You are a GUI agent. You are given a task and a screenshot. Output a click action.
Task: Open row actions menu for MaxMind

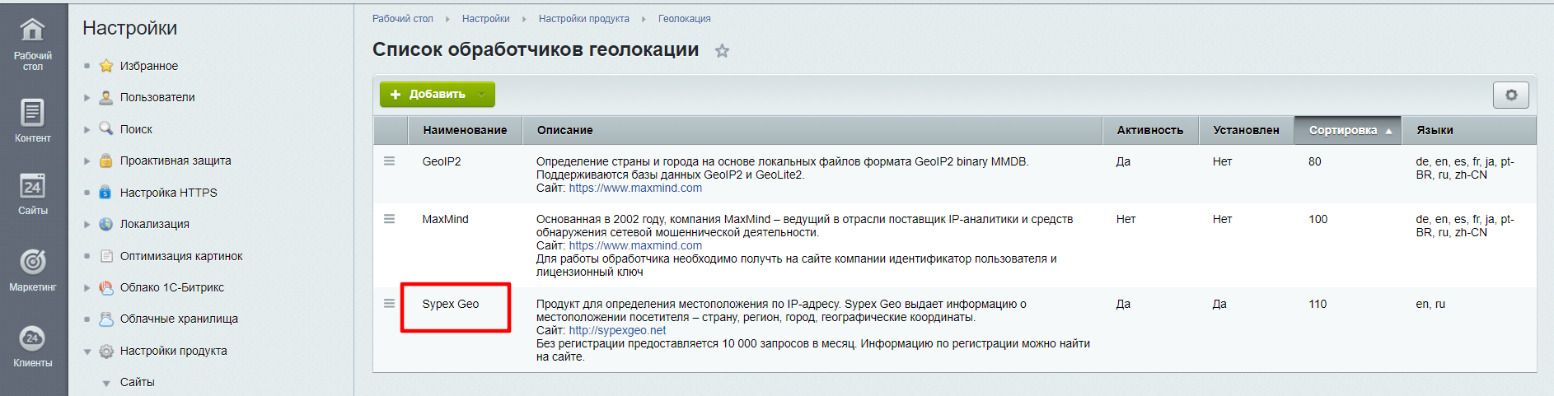tap(389, 219)
